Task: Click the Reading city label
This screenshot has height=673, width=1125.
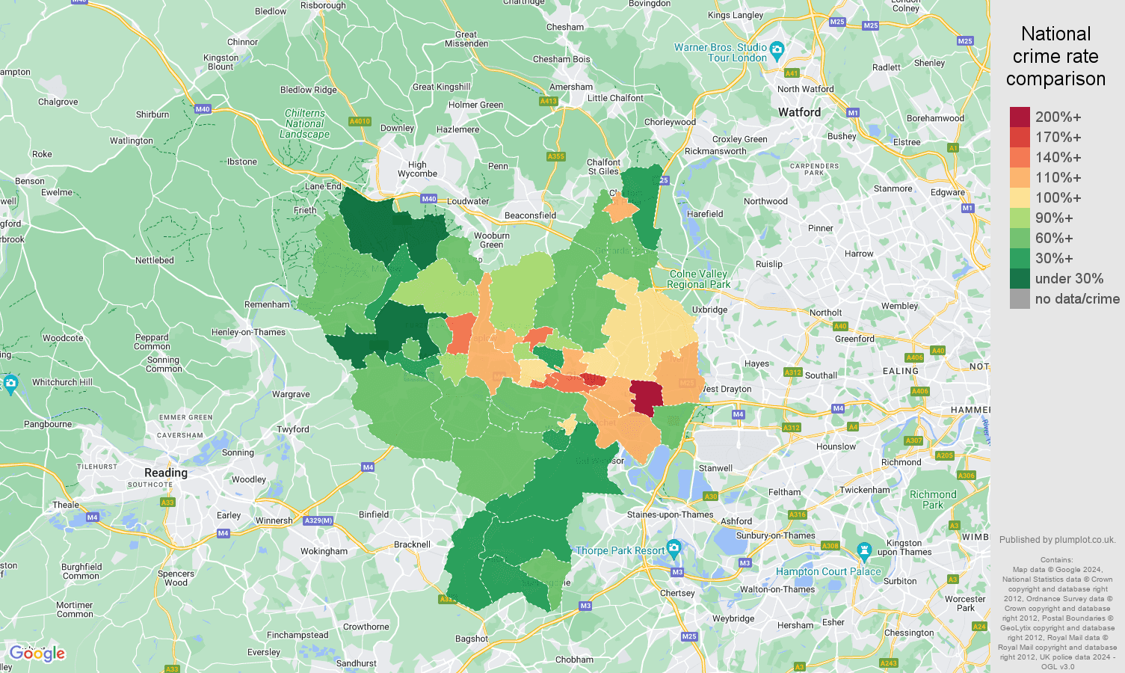Action: point(166,473)
